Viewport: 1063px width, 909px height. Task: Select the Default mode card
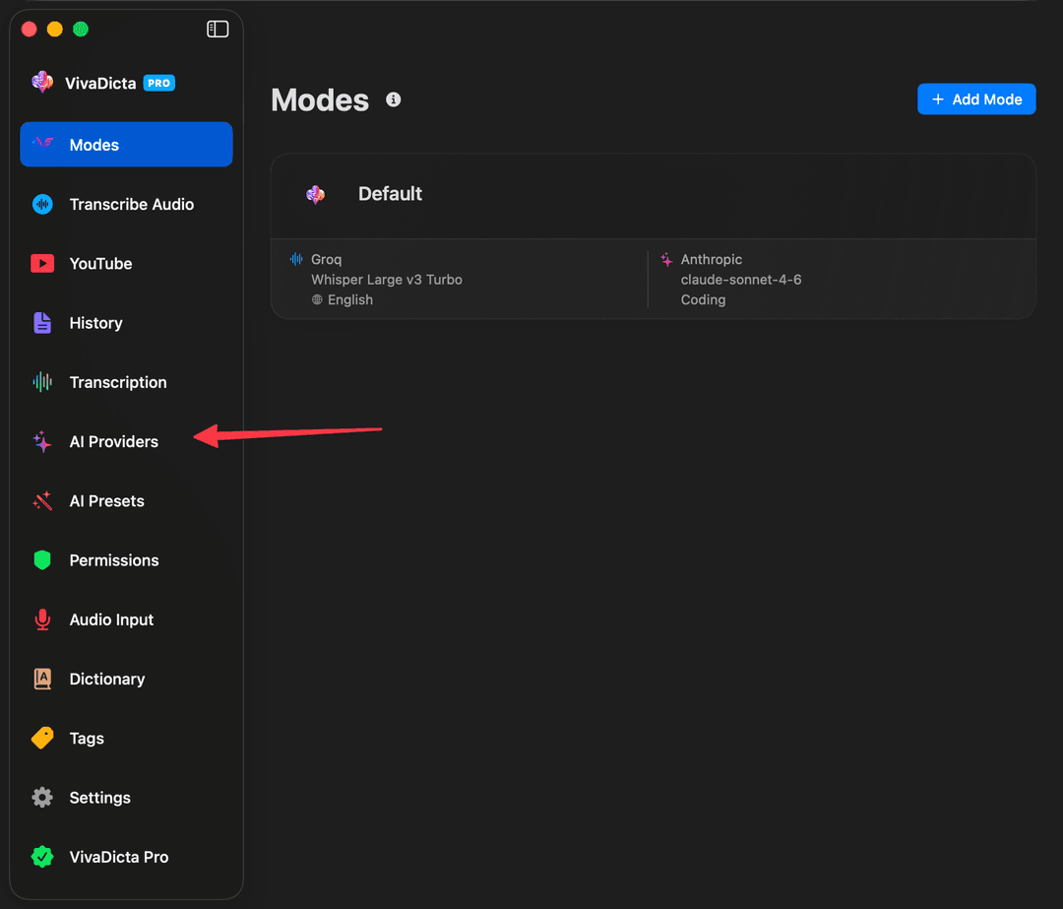click(x=390, y=193)
